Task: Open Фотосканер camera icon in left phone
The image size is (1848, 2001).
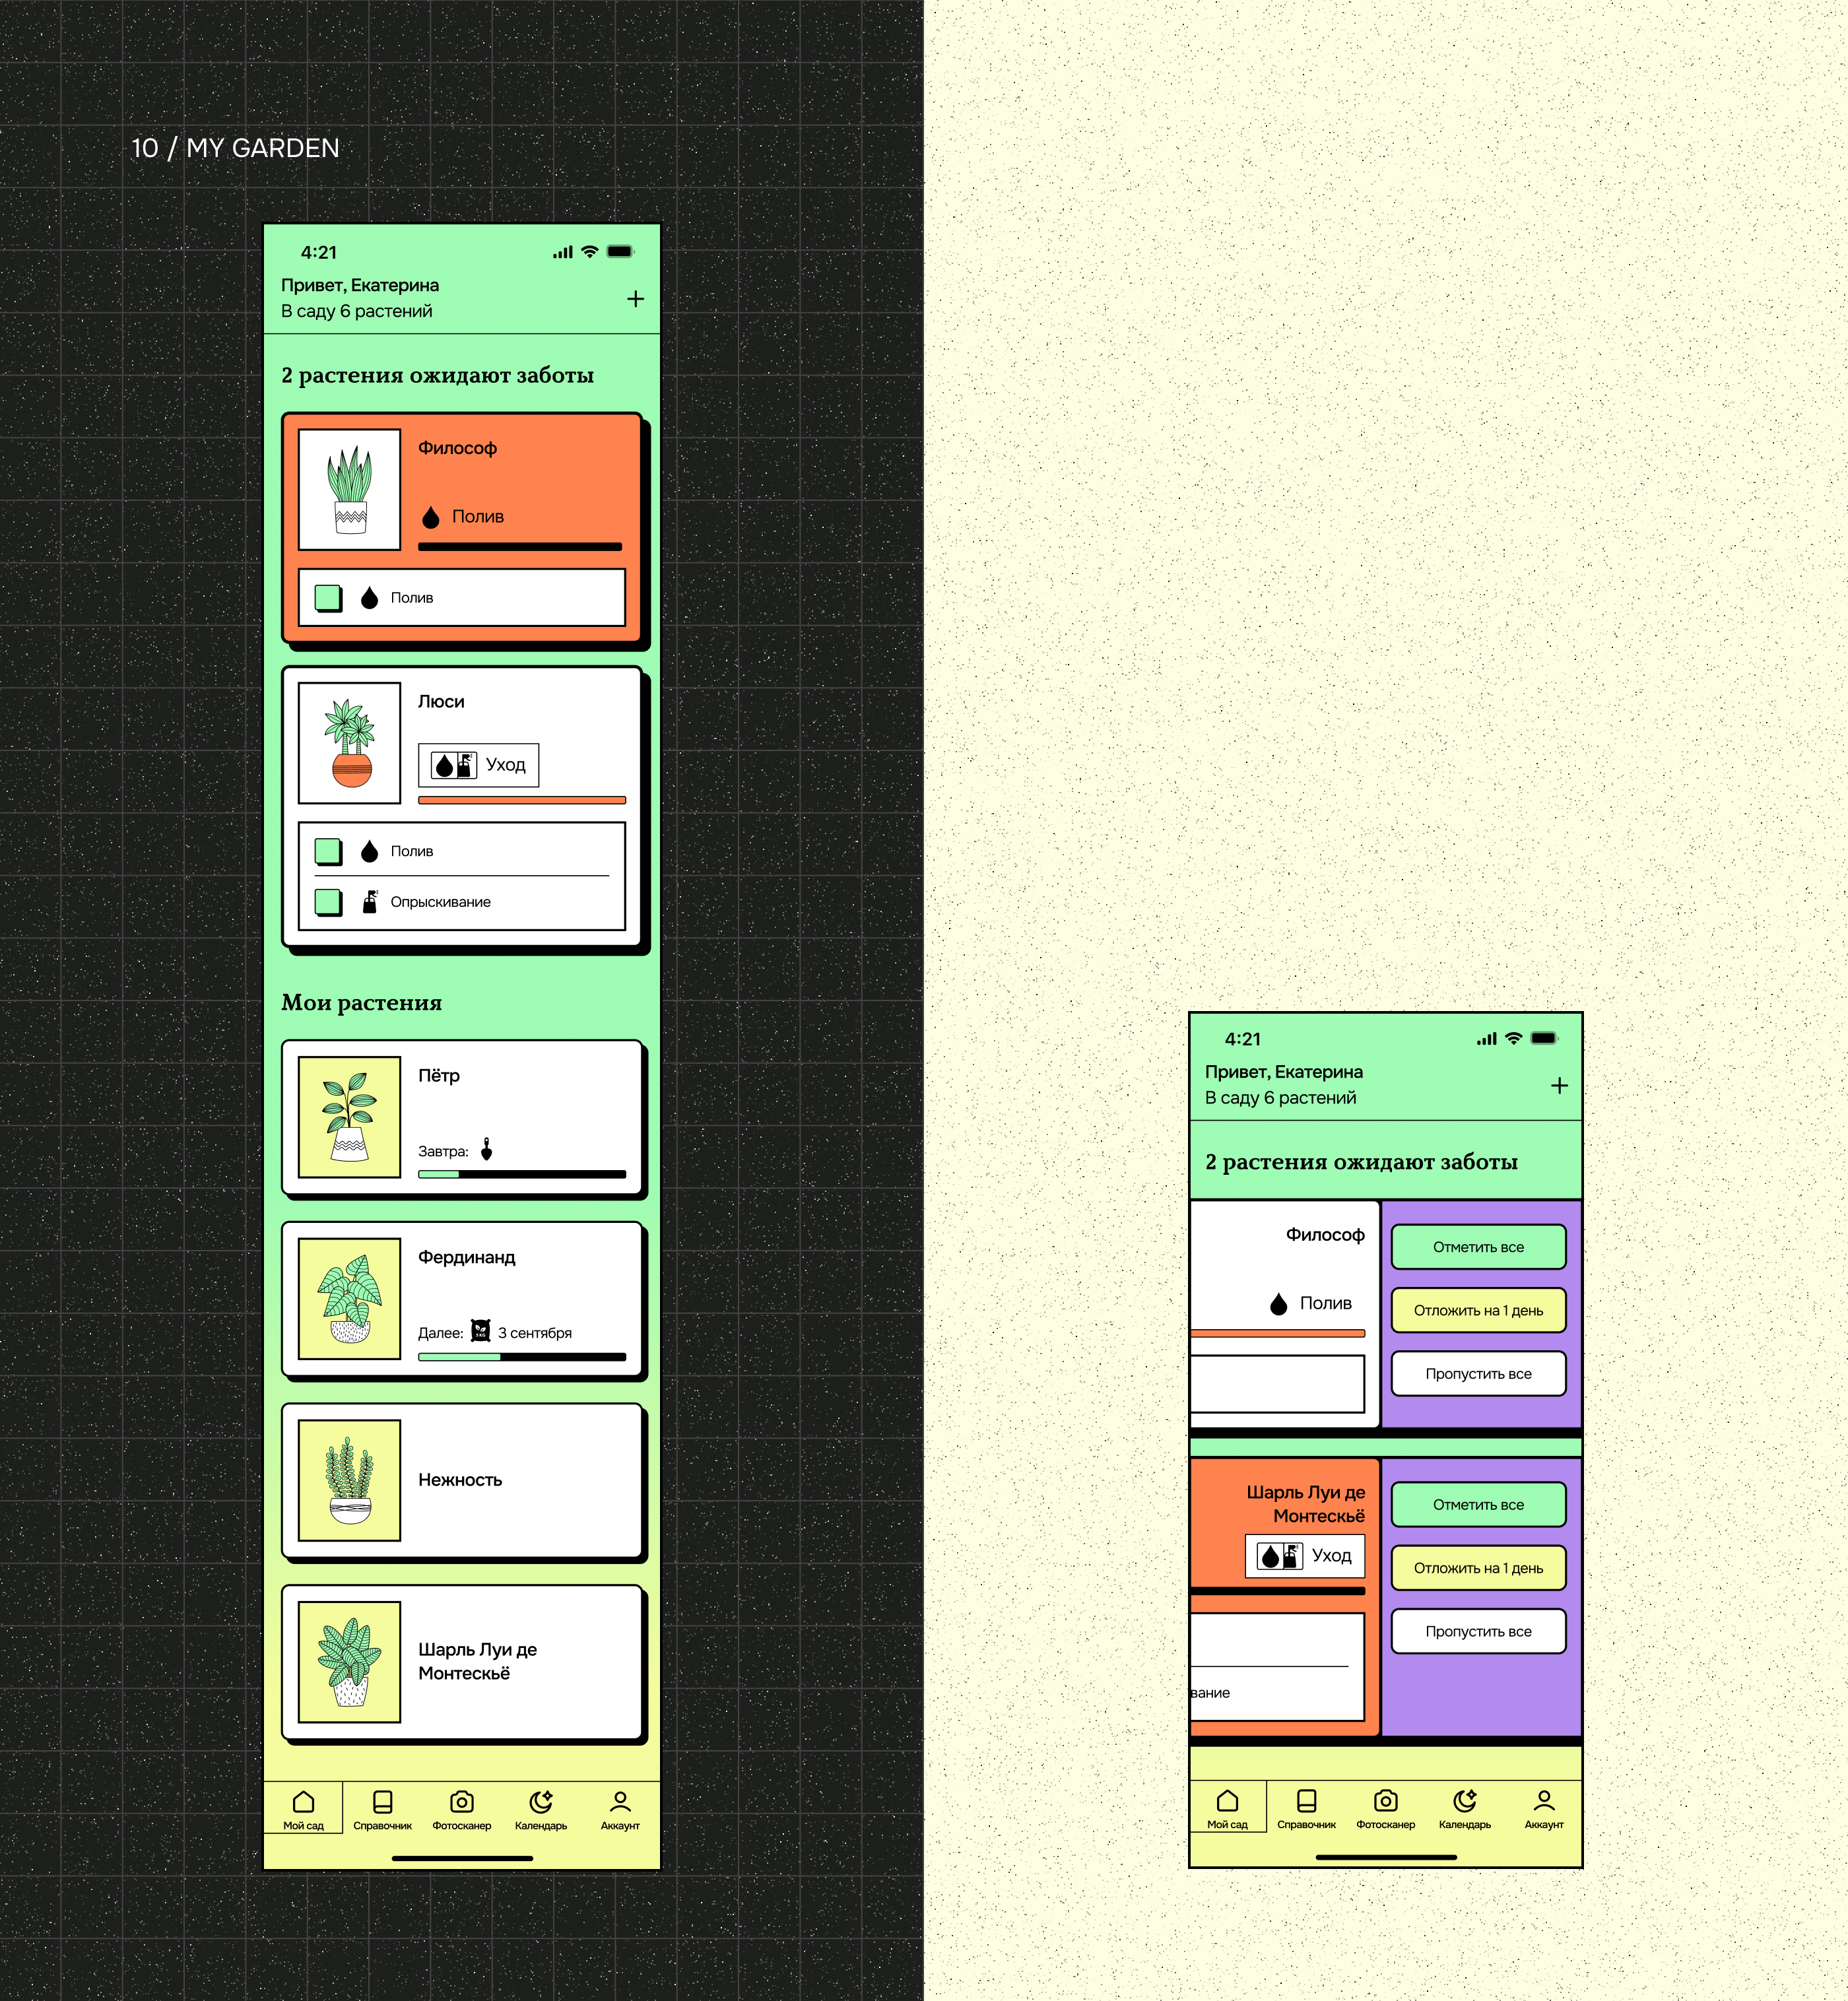Action: point(461,1802)
